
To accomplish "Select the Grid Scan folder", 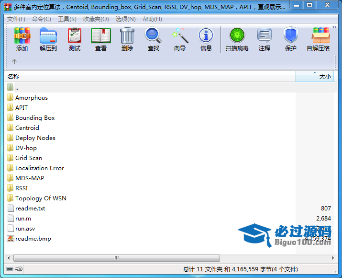I will 24,158.
